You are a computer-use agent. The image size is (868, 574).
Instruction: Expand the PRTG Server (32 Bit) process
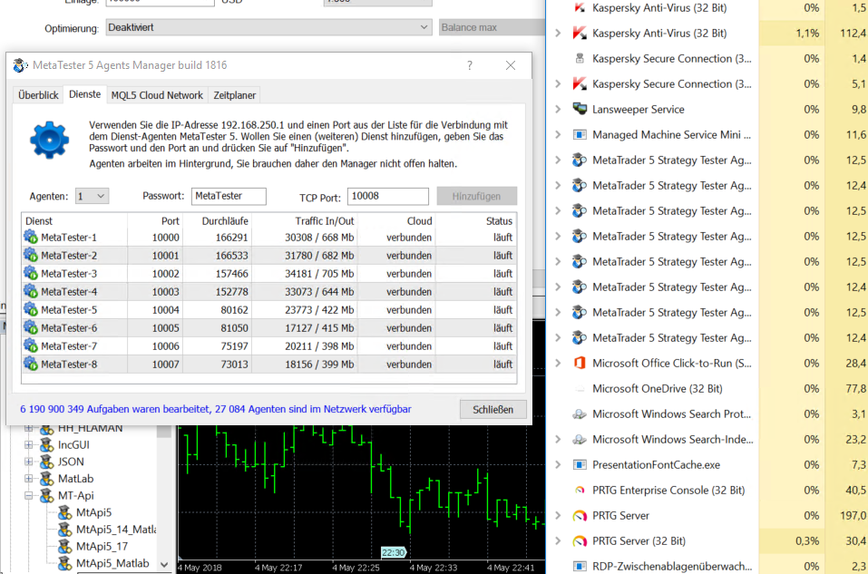click(x=558, y=540)
